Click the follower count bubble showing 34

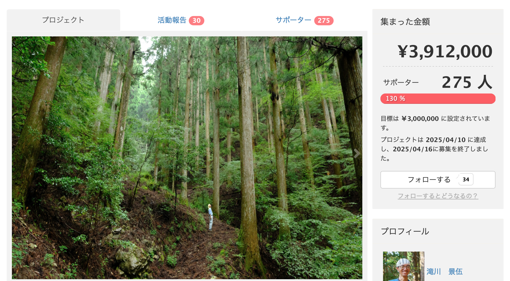coord(466,179)
